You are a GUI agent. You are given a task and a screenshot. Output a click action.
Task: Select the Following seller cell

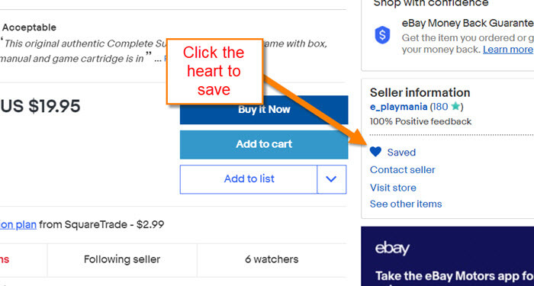(122, 259)
